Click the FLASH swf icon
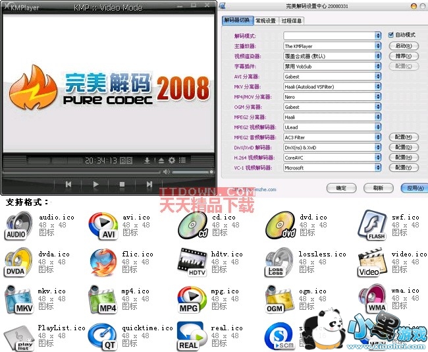The width and height of the screenshot is (428, 352). (x=373, y=225)
